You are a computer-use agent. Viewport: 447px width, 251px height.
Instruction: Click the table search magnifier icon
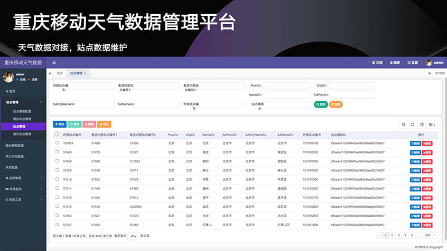point(404,124)
